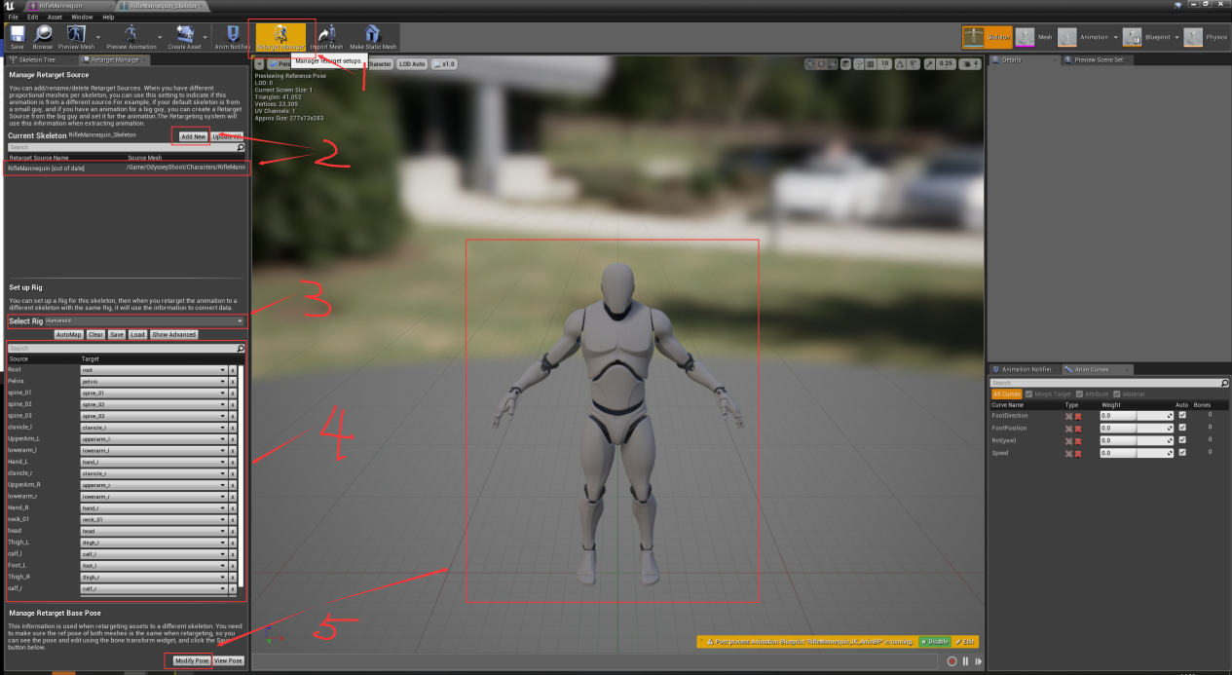Toggle Auto checkbox for Speed curve
Image resolution: width=1232 pixels, height=675 pixels.
point(1182,453)
